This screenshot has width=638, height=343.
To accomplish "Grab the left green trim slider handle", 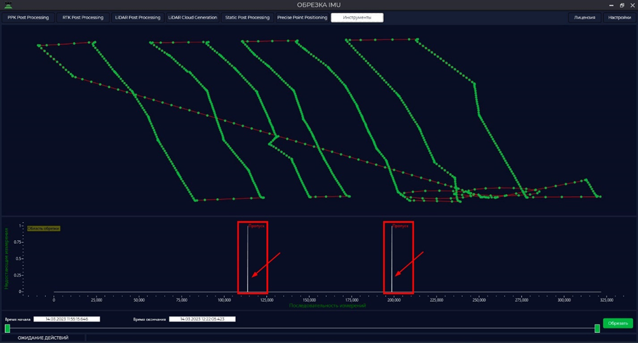I will [8, 328].
